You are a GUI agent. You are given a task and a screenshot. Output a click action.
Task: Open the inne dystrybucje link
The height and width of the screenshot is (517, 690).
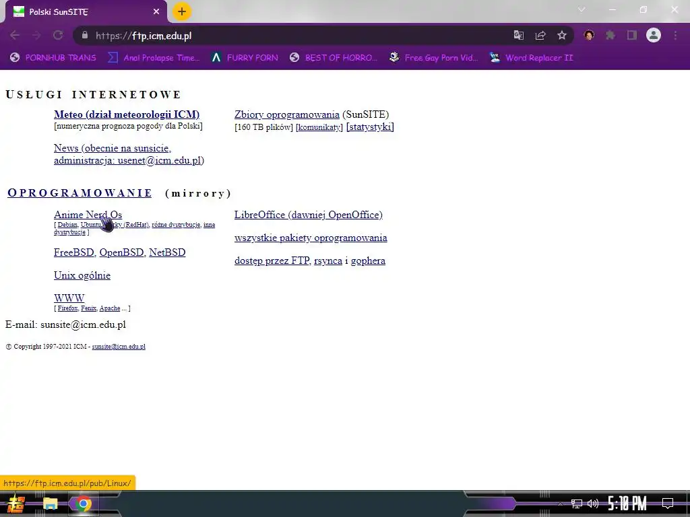coord(134,228)
